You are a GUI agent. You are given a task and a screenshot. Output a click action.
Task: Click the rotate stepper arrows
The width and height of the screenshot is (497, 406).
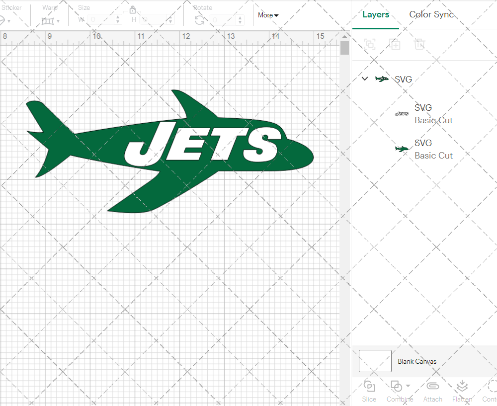click(x=240, y=20)
